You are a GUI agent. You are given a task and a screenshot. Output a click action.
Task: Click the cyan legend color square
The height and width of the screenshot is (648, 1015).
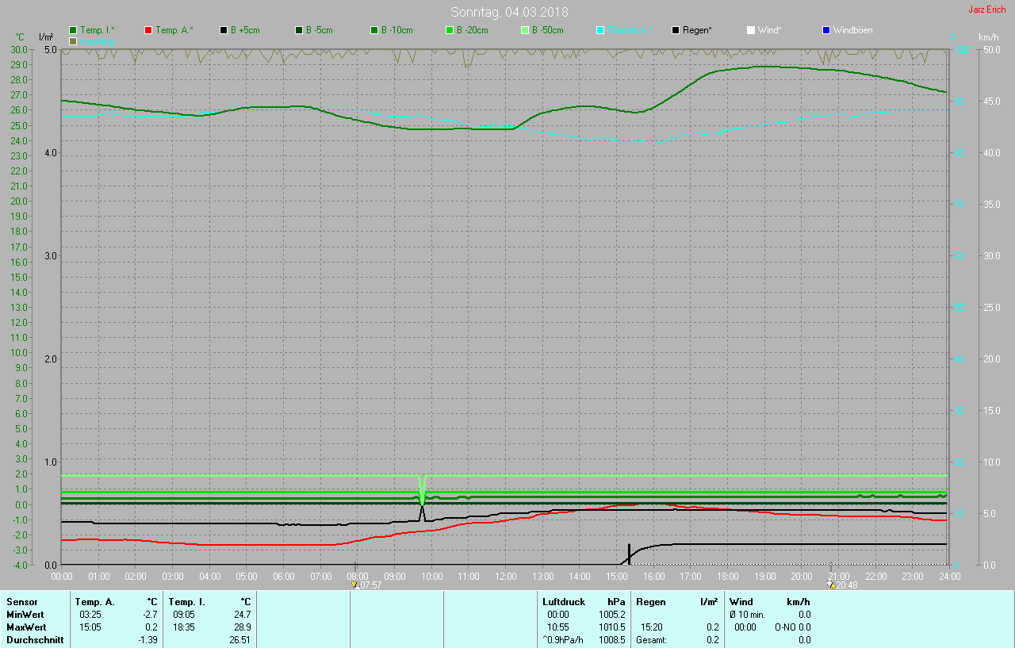[x=600, y=30]
